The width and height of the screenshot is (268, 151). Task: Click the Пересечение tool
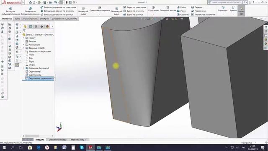pyautogui.click(x=199, y=11)
